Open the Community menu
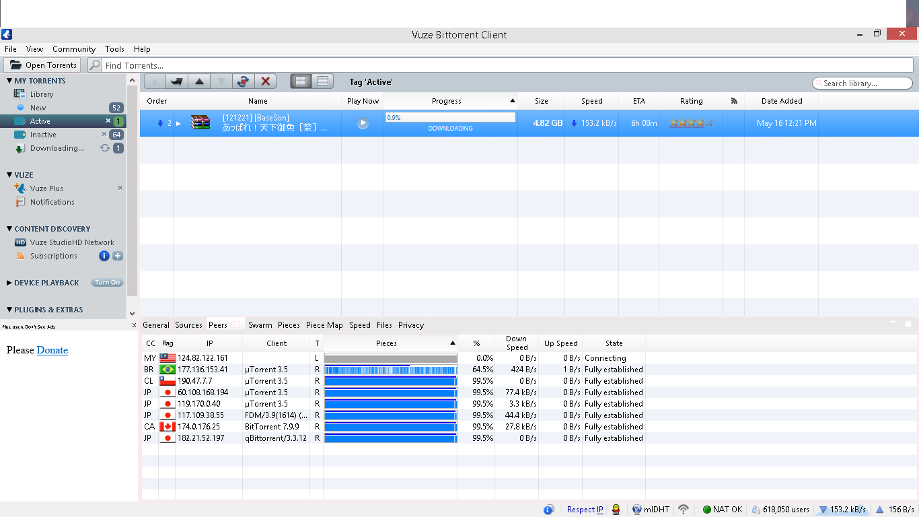The width and height of the screenshot is (919, 517). coord(74,49)
